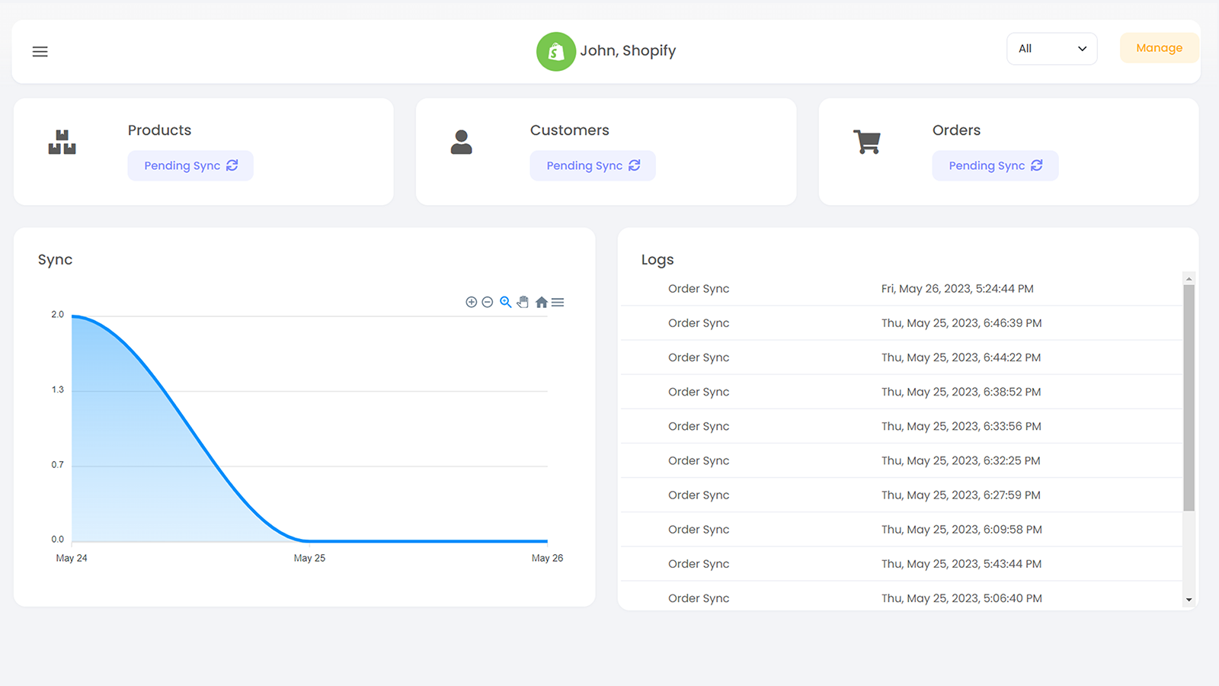The width and height of the screenshot is (1219, 686).
Task: Click the Products boxes icon
Action: pos(62,142)
